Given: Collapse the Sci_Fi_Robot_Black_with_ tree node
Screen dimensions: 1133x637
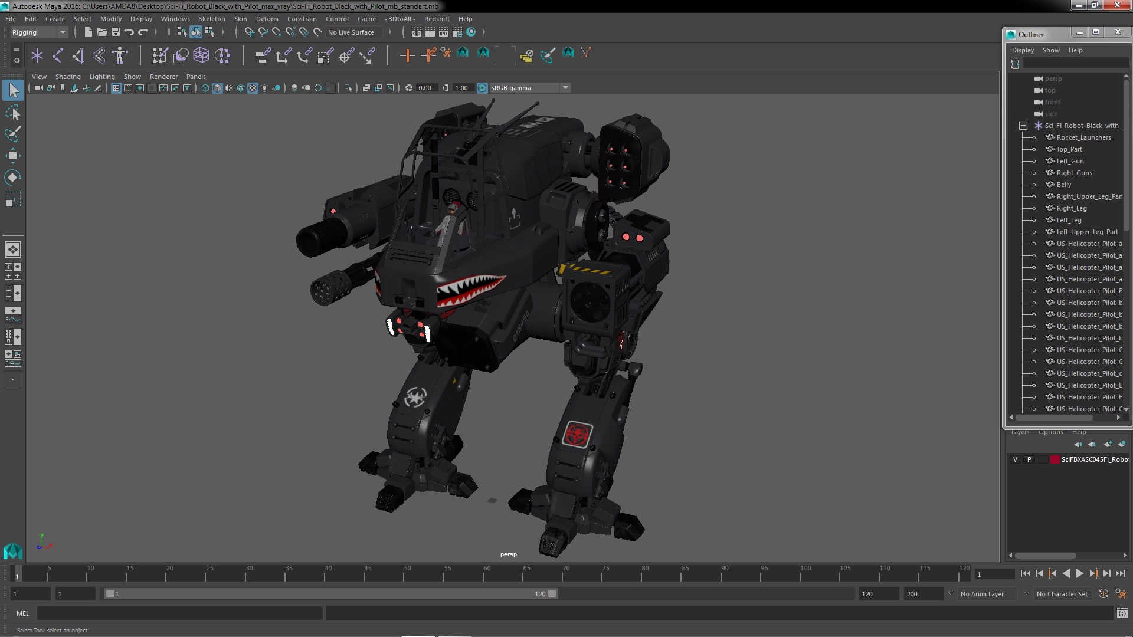Looking at the screenshot, I should (1023, 126).
